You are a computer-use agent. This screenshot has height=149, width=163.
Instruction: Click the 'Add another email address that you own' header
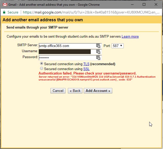click(43, 20)
